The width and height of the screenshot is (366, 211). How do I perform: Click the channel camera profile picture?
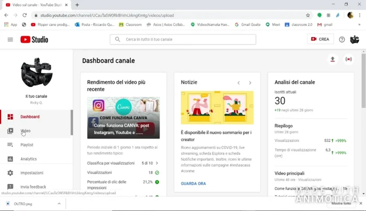pos(37,72)
